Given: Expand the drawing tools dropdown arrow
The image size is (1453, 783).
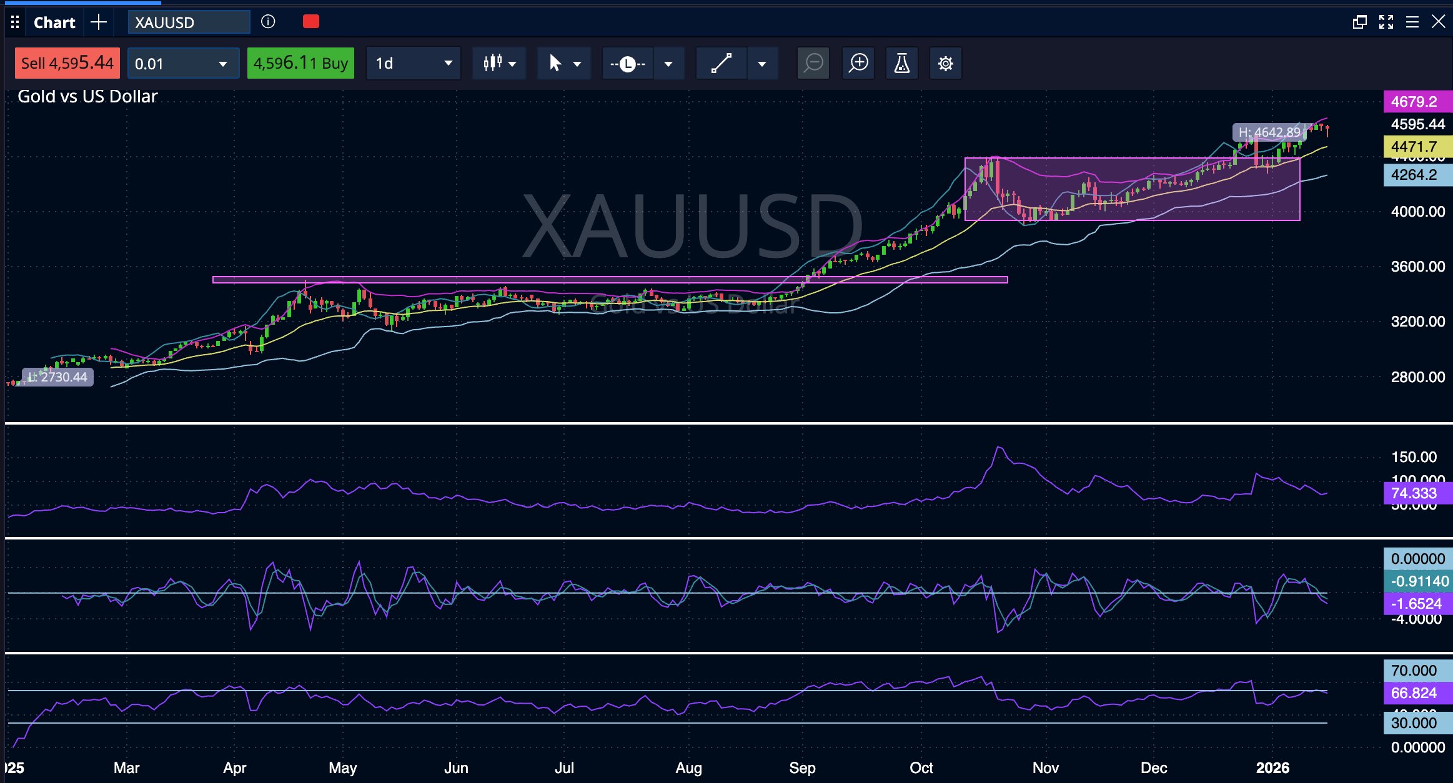Looking at the screenshot, I should [761, 63].
